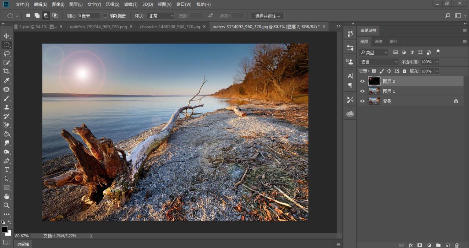
Task: Hide layer 图层 2 using eye icon
Action: [362, 81]
